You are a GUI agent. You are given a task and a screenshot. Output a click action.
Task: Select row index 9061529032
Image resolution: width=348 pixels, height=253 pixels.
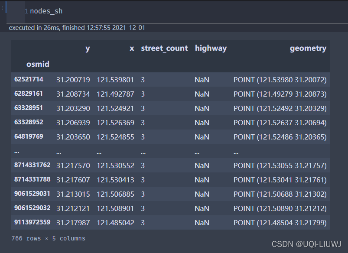point(33,208)
